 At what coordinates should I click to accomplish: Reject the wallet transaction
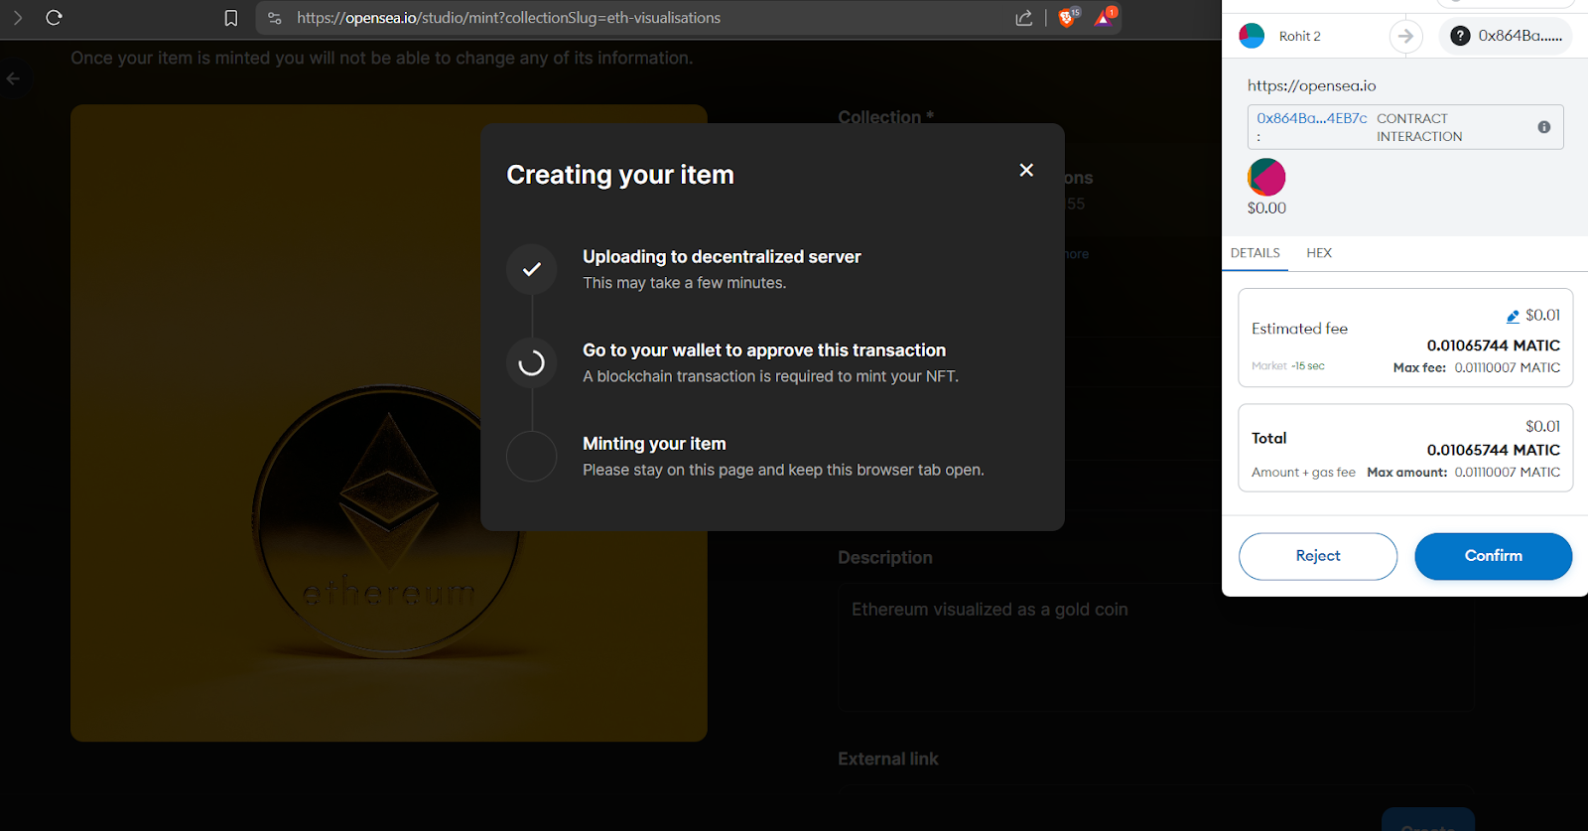[x=1317, y=556]
